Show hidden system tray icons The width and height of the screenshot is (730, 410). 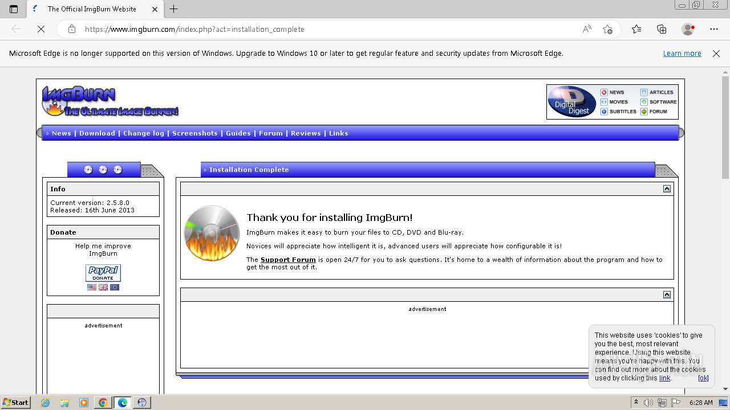pos(636,403)
